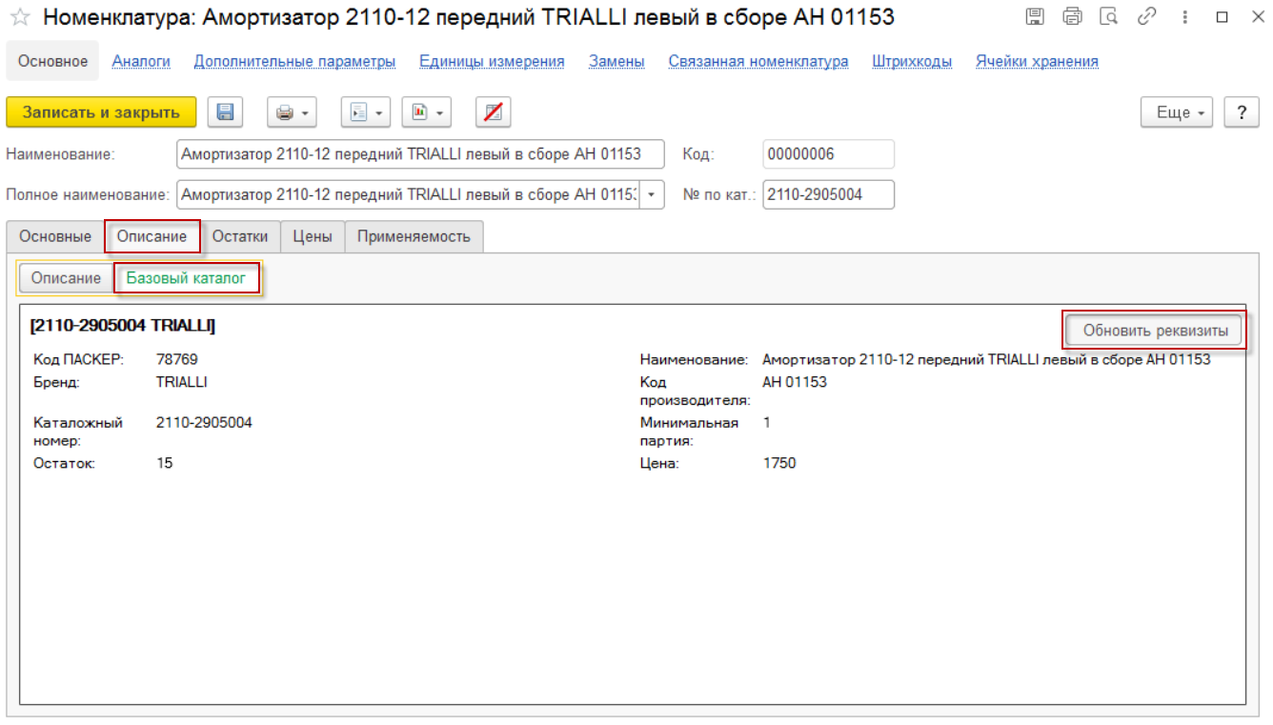Add this item to favorites with the star icon

19,16
